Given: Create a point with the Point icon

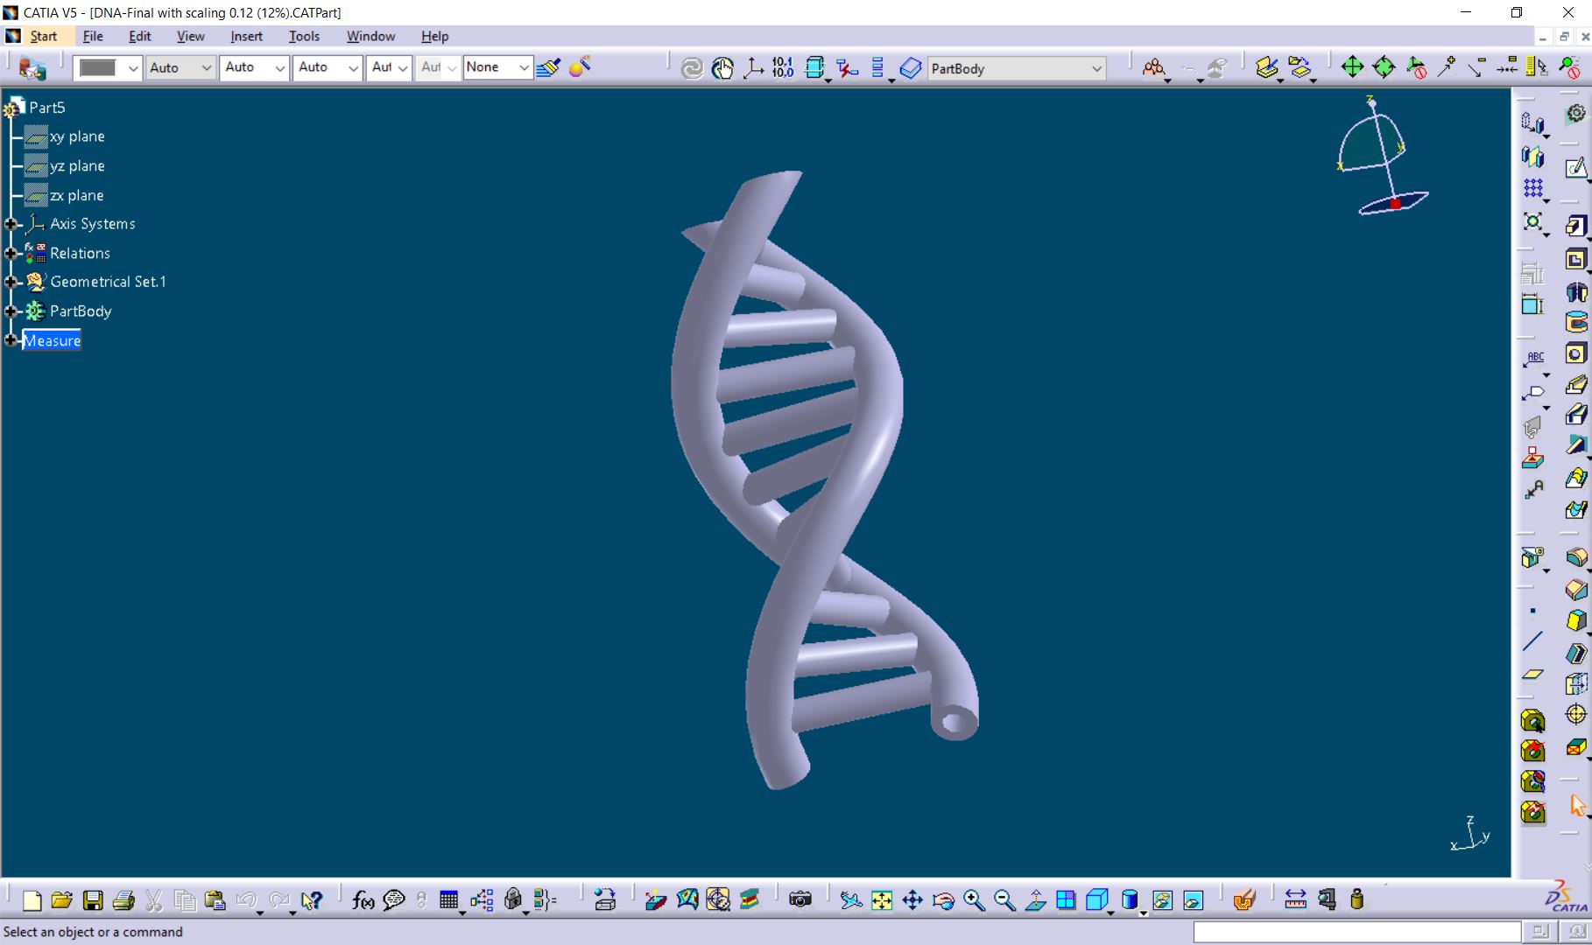Looking at the screenshot, I should click(1532, 612).
